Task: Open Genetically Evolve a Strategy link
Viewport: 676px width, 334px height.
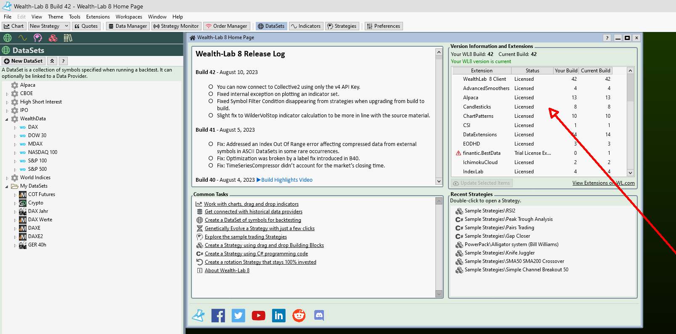Action: click(260, 228)
